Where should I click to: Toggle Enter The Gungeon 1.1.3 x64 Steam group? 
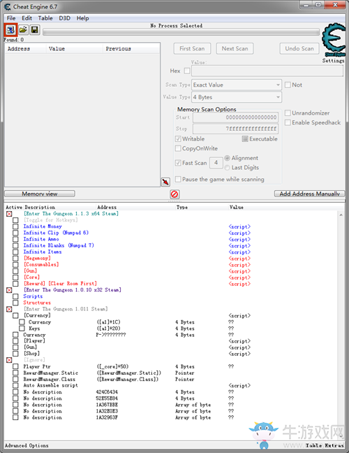(9, 214)
